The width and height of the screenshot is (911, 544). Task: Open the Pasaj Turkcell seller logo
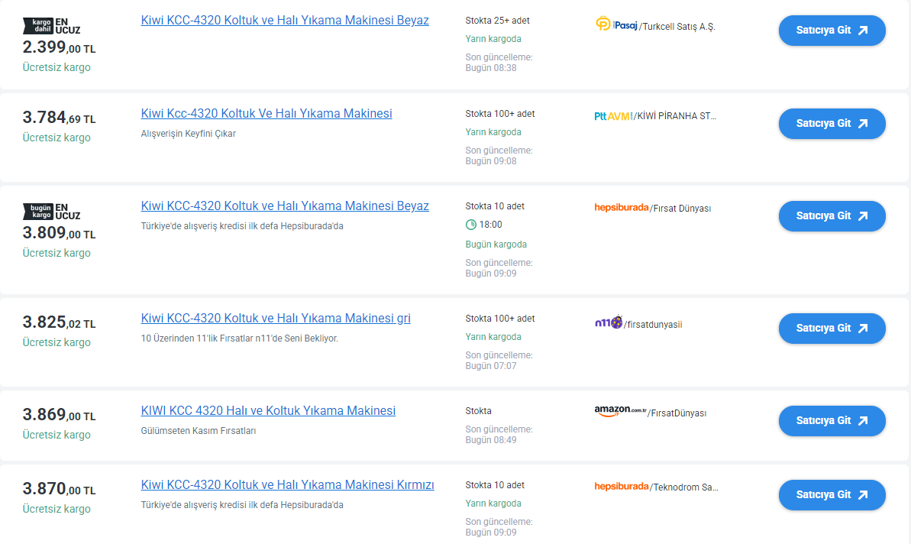(x=615, y=24)
